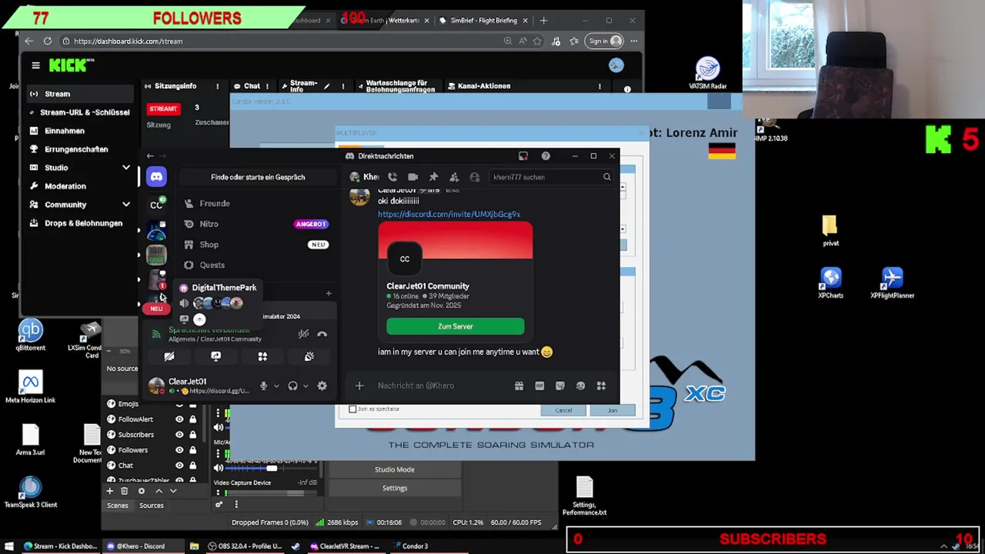Screen dimensions: 985x554
Task: Add a new source in OBS
Action: (109, 491)
